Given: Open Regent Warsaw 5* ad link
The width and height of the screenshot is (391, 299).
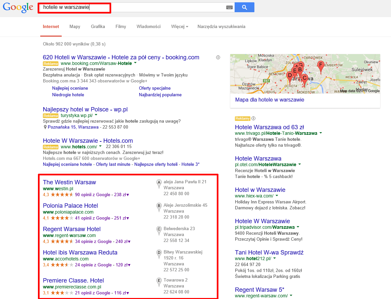Looking at the screenshot, I should click(x=260, y=290).
